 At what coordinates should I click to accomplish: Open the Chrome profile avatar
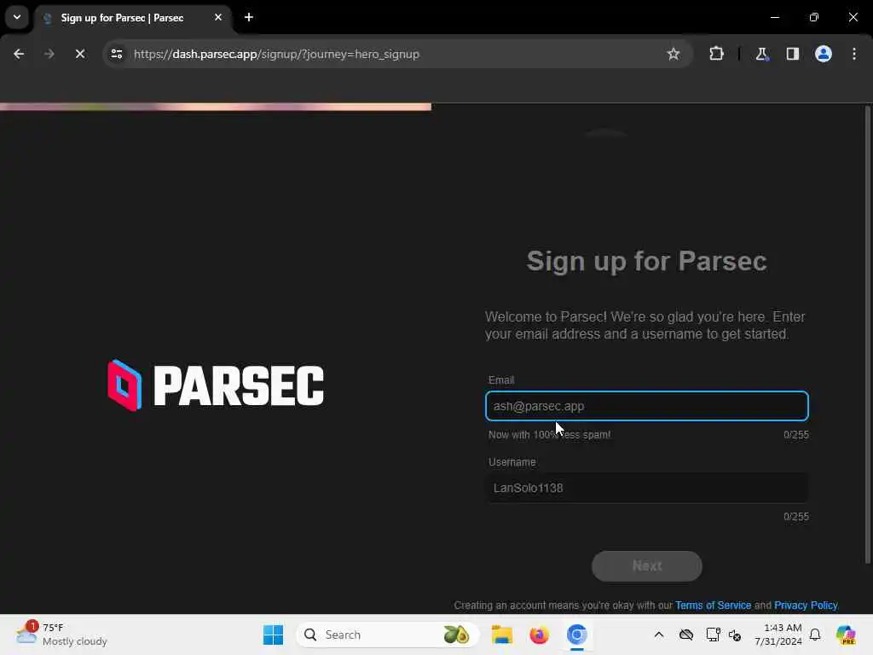pyautogui.click(x=823, y=54)
